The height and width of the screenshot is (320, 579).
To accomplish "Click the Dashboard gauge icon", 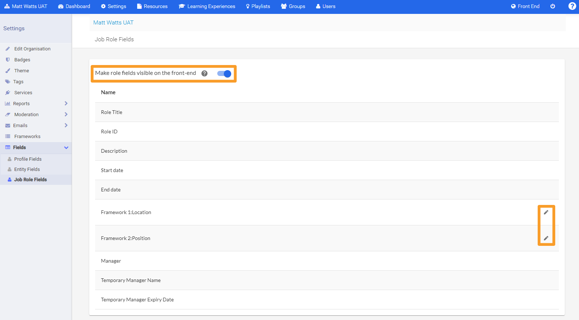I will click(61, 6).
